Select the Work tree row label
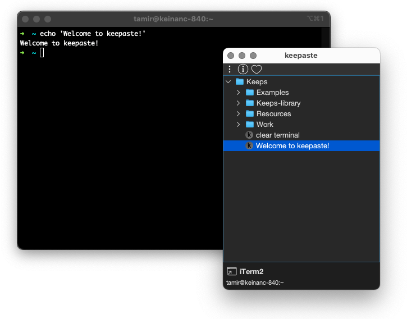This screenshot has height=319, width=407. (265, 125)
